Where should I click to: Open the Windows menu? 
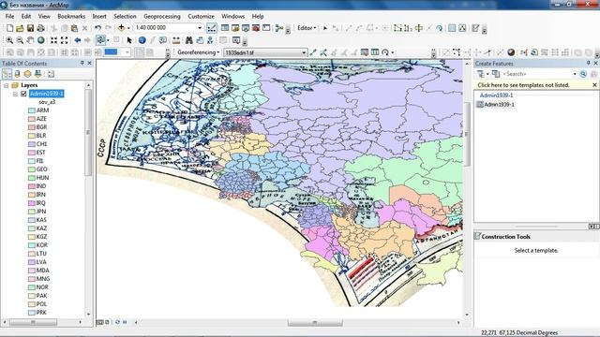[x=232, y=17]
